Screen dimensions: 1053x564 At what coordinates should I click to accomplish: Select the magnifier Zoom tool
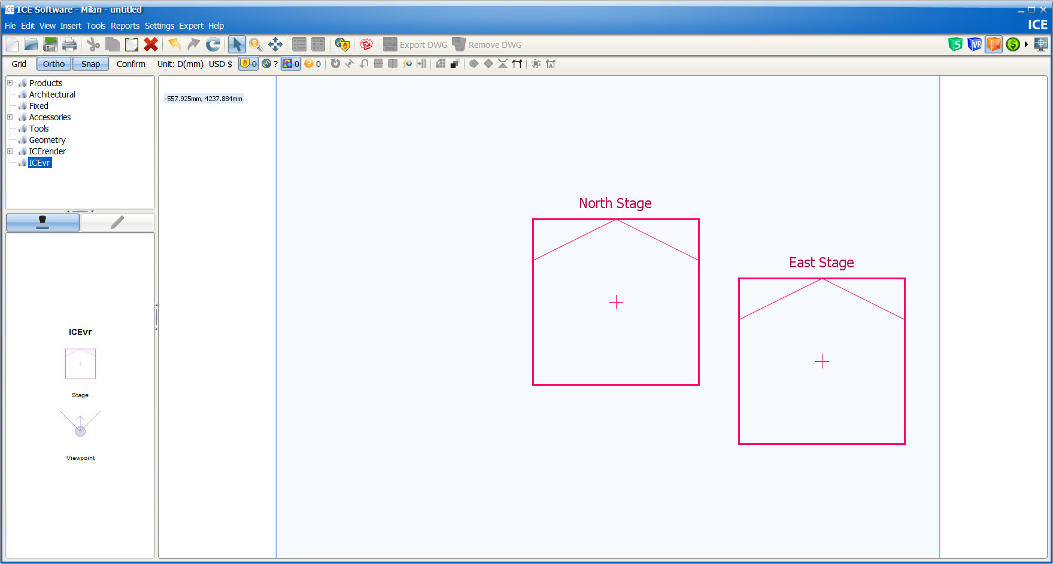point(256,44)
